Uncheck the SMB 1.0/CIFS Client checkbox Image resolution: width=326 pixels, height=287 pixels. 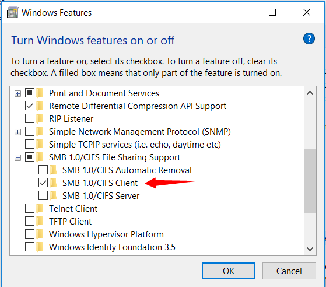point(43,183)
